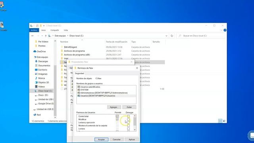Close the Permisos de Nex dialog
This screenshot has width=254, height=143.
pyautogui.click(x=137, y=68)
